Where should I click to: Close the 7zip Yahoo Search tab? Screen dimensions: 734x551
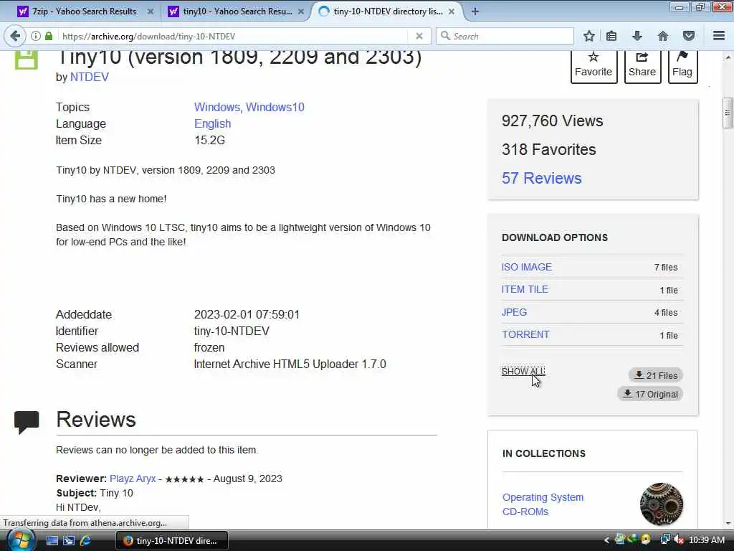(151, 11)
